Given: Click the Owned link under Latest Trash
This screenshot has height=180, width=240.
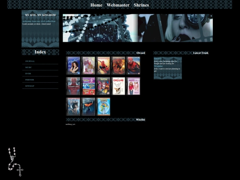Looking at the screenshot, I should (x=158, y=59).
